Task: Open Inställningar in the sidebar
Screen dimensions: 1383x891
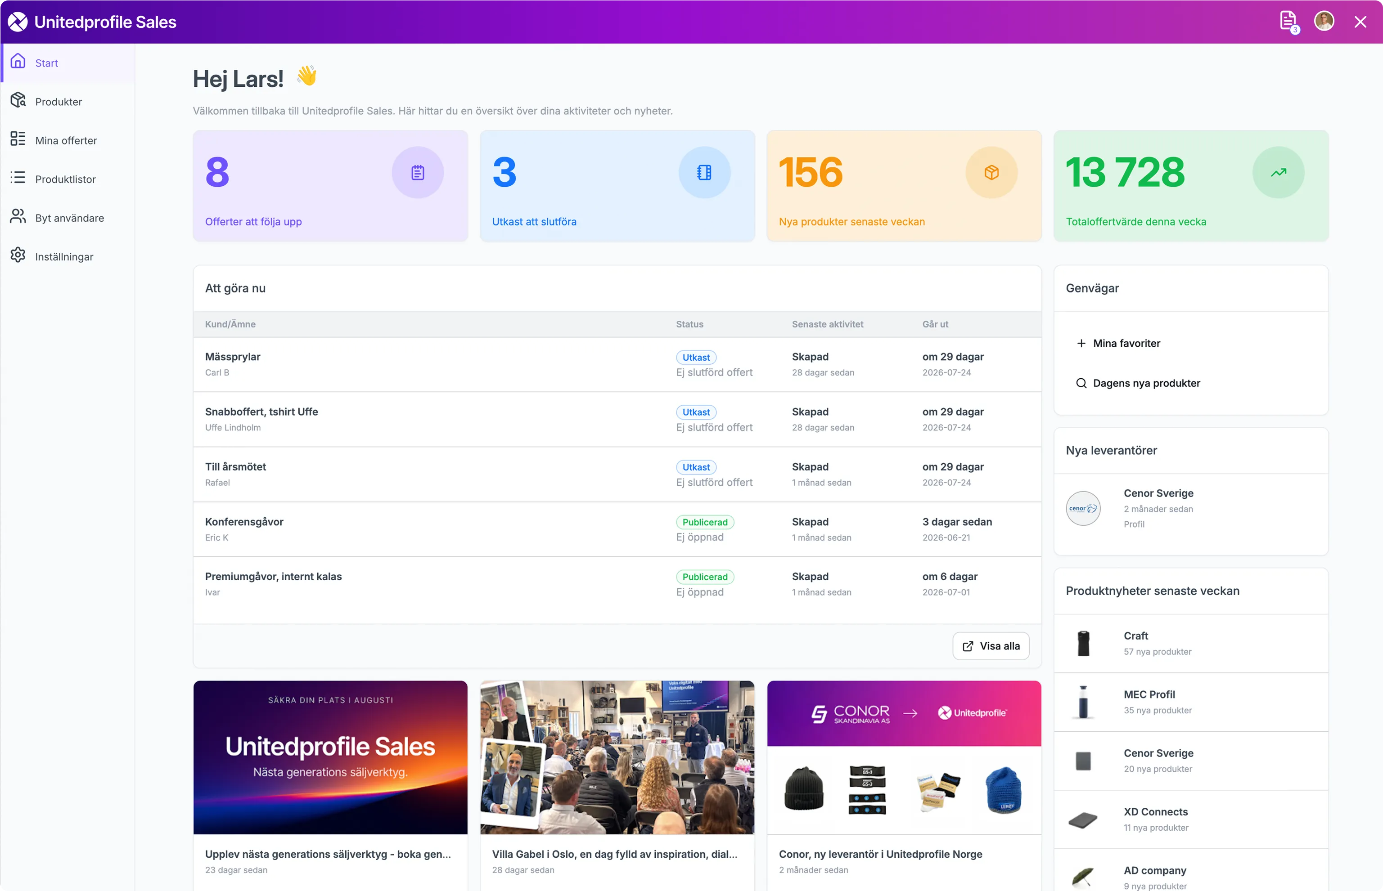Action: pos(68,256)
